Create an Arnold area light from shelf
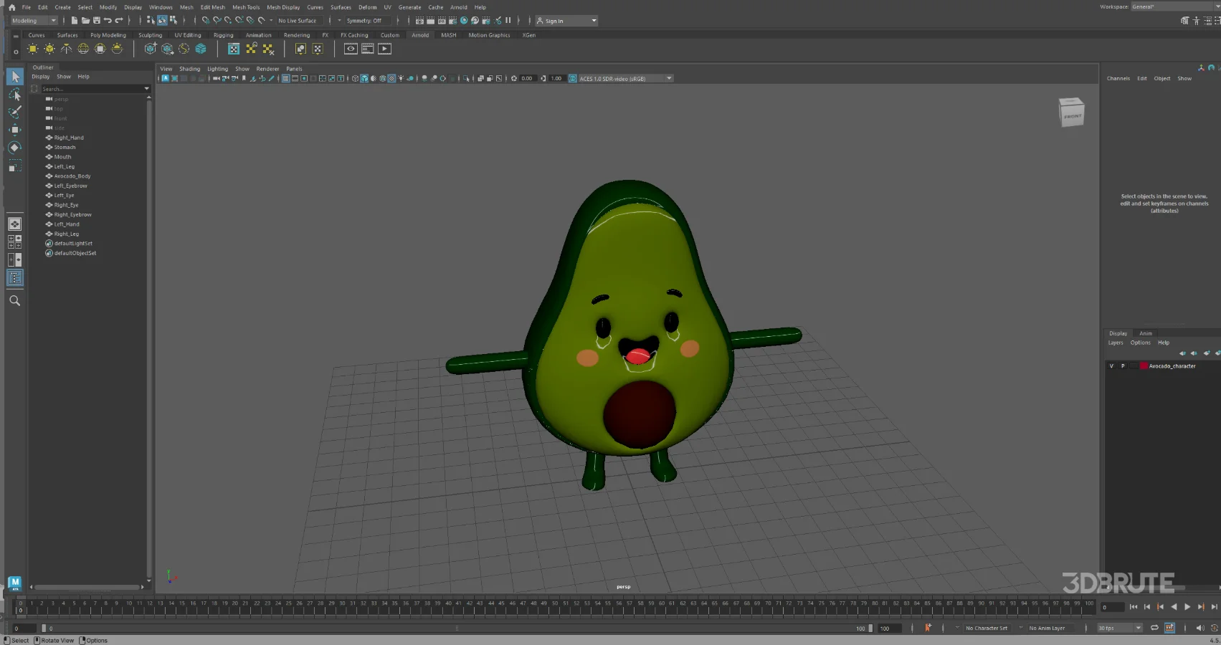This screenshot has width=1221, height=645. (33, 49)
